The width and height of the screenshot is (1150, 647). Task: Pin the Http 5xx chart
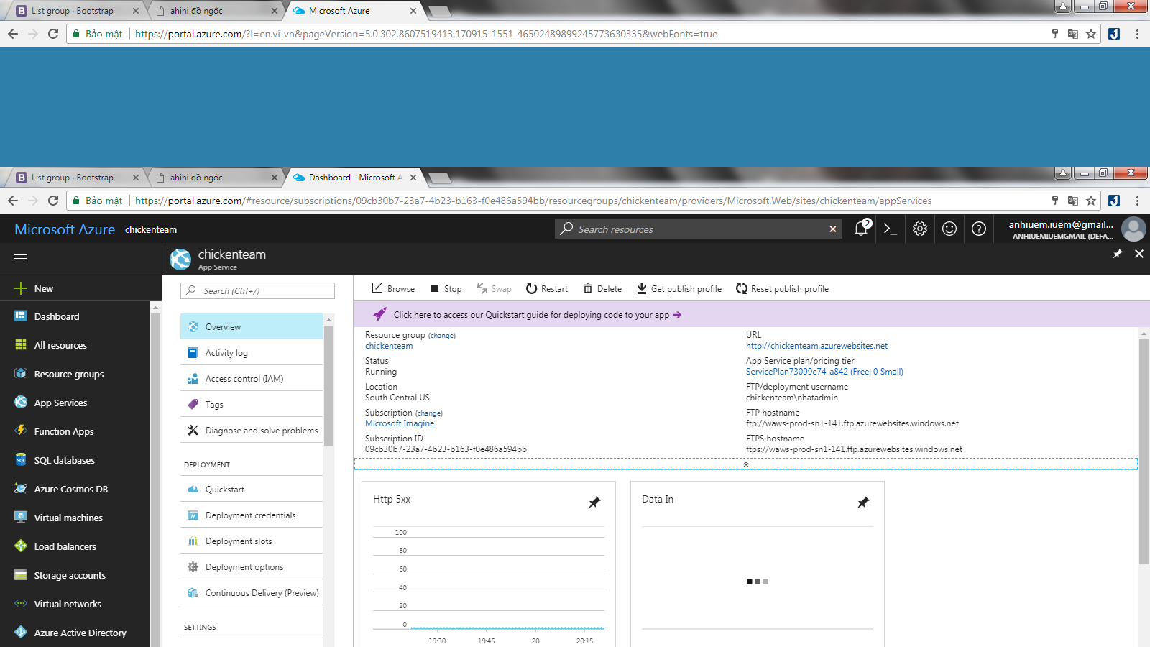pyautogui.click(x=594, y=502)
